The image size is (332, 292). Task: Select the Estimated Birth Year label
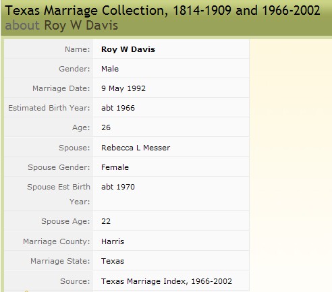pos(49,108)
